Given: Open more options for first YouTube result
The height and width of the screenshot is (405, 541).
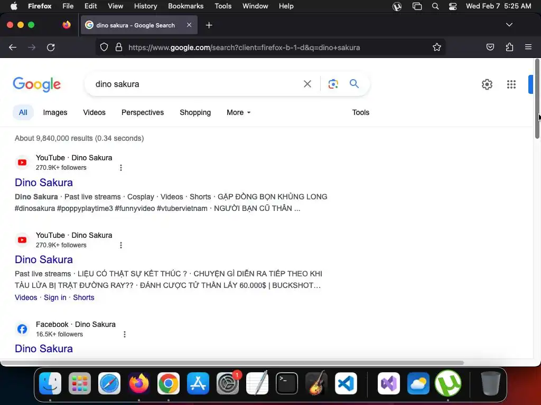Looking at the screenshot, I should pos(121,168).
